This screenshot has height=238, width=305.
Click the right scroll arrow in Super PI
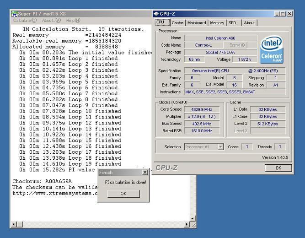coord(187,224)
